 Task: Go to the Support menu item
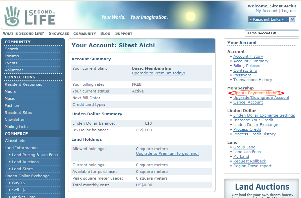point(124,34)
